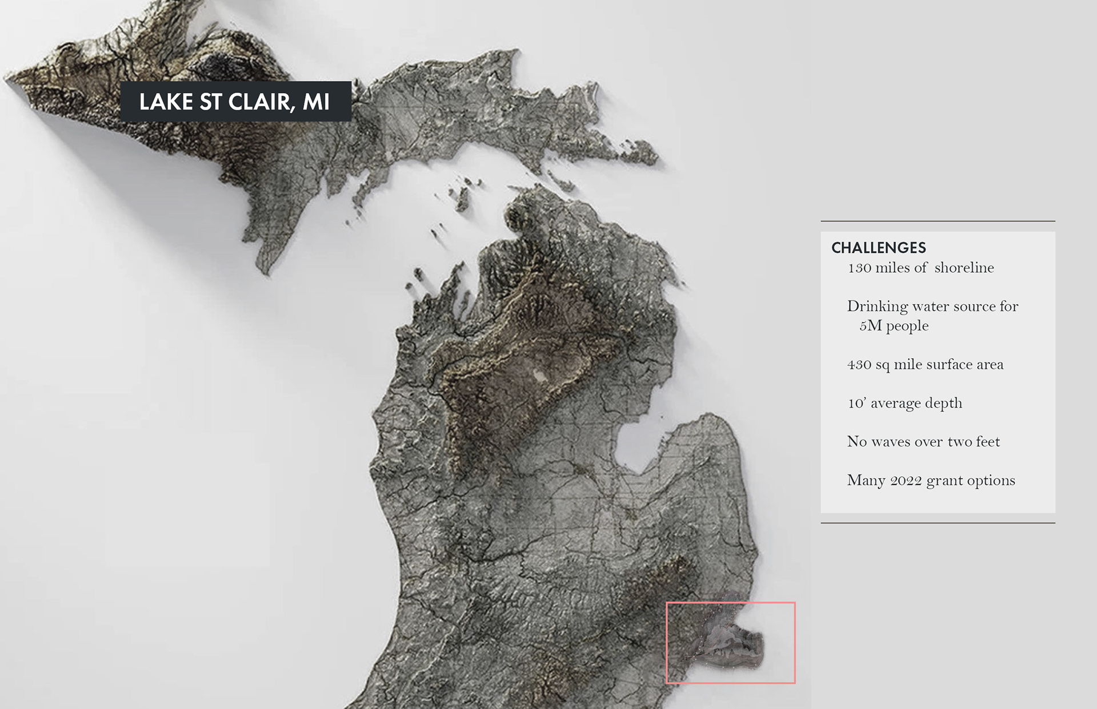Select '430 sq mile surface area' text
The height and width of the screenshot is (709, 1097).
pyautogui.click(x=925, y=365)
